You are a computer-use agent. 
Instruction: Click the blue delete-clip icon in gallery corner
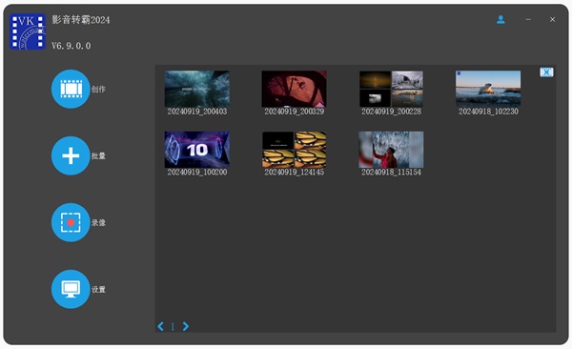[546, 72]
